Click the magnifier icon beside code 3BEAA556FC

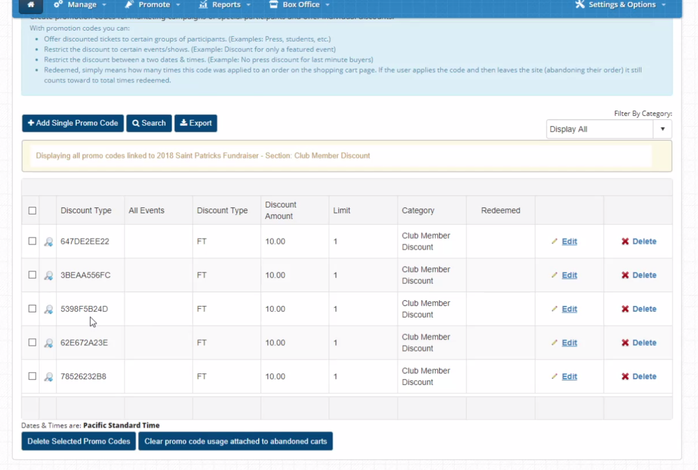point(49,275)
